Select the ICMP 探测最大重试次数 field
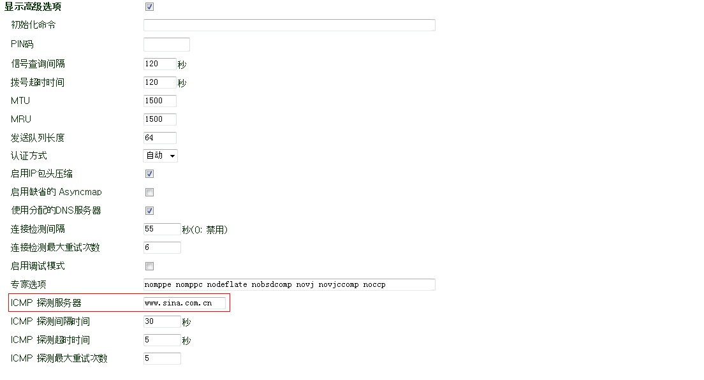Viewport: 704px width, 380px height. point(162,358)
